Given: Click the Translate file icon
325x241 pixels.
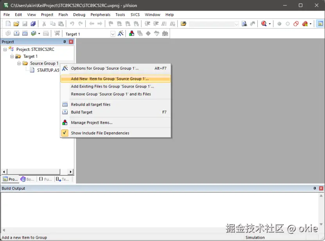Looking at the screenshot, I should coord(8,33).
